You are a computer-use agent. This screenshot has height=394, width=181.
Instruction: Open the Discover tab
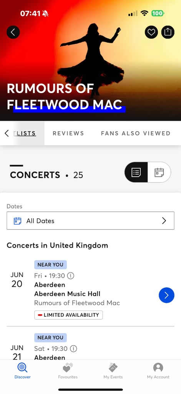pos(23,371)
